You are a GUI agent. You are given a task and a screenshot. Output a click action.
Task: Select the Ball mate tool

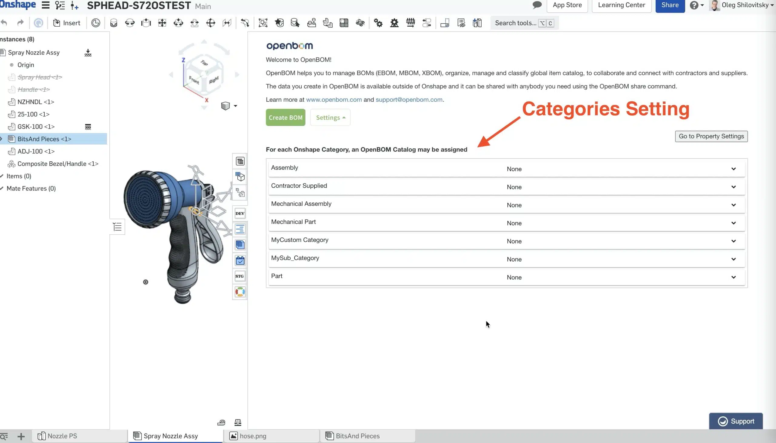[x=211, y=23]
